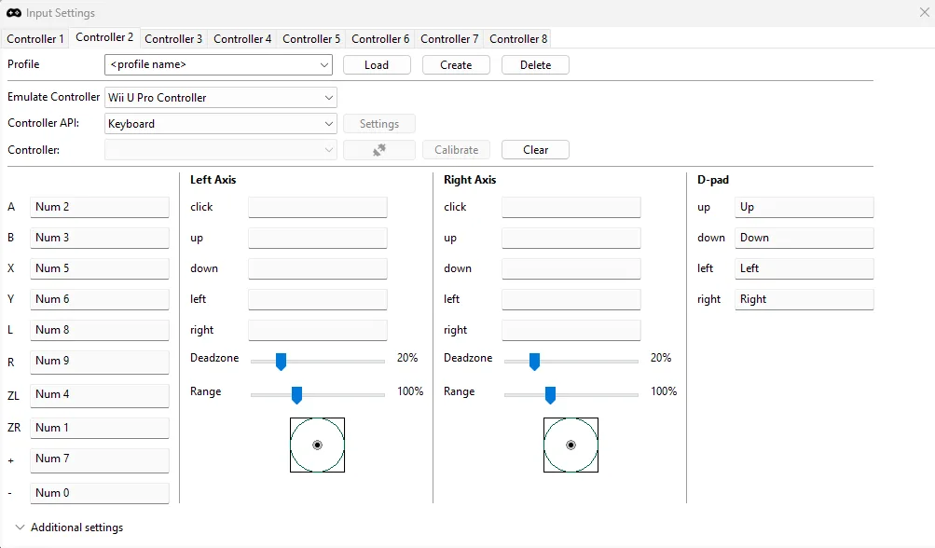Viewport: 935px width, 548px height.
Task: Select the Controller 8 tab
Action: [518, 39]
